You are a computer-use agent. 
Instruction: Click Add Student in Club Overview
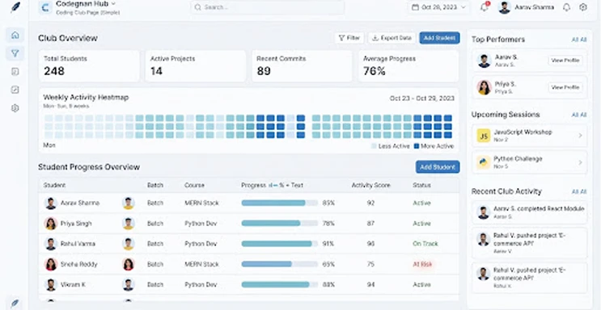440,38
